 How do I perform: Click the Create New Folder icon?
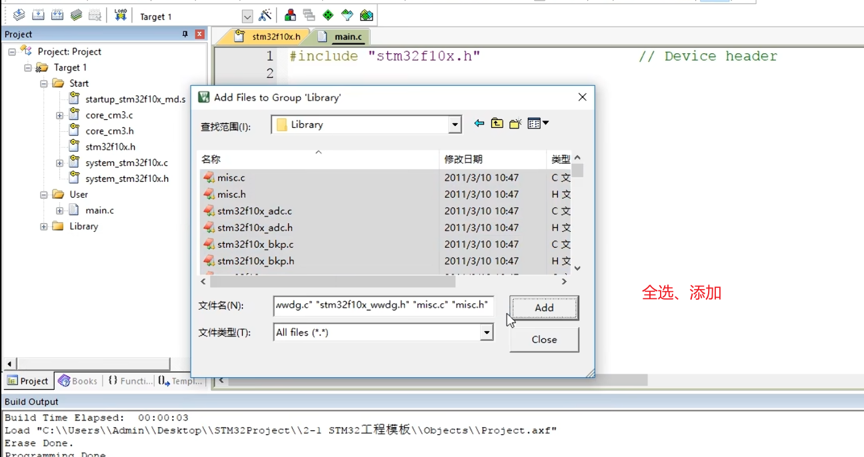pyautogui.click(x=515, y=123)
